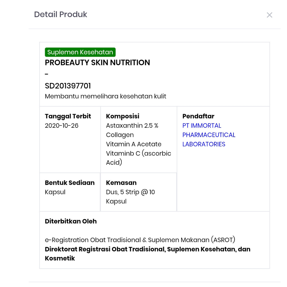Click the Vitamin A Acetate ingredient
The image size is (287, 287).
(x=134, y=144)
